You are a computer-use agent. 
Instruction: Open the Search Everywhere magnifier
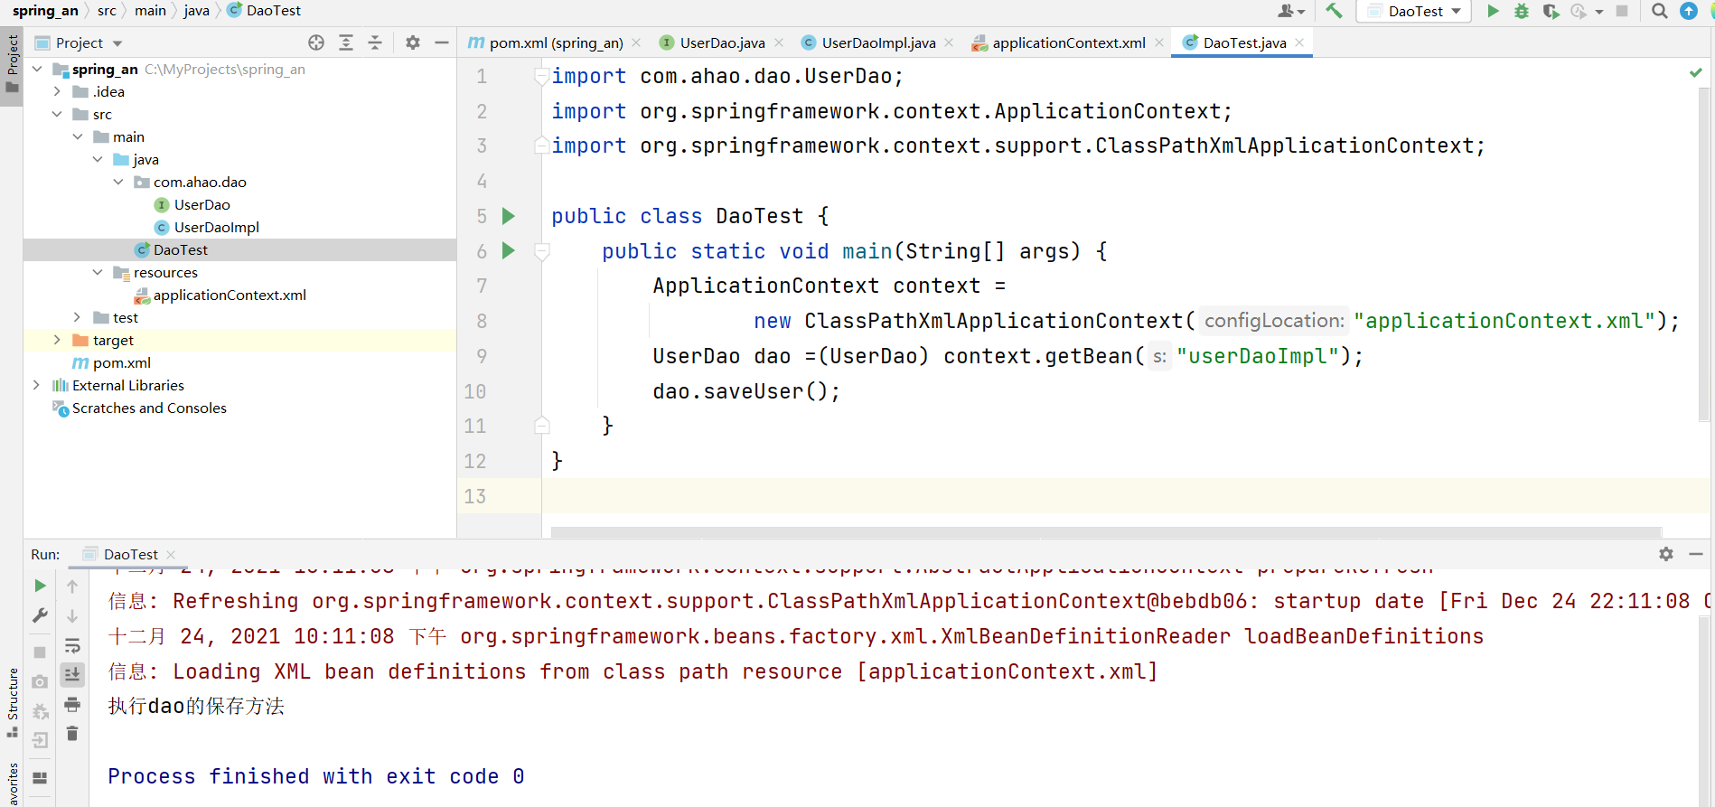click(x=1659, y=11)
